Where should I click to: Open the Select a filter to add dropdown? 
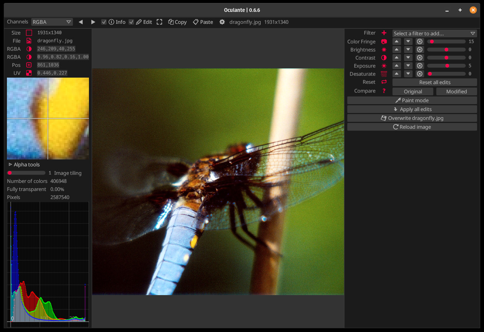(434, 33)
